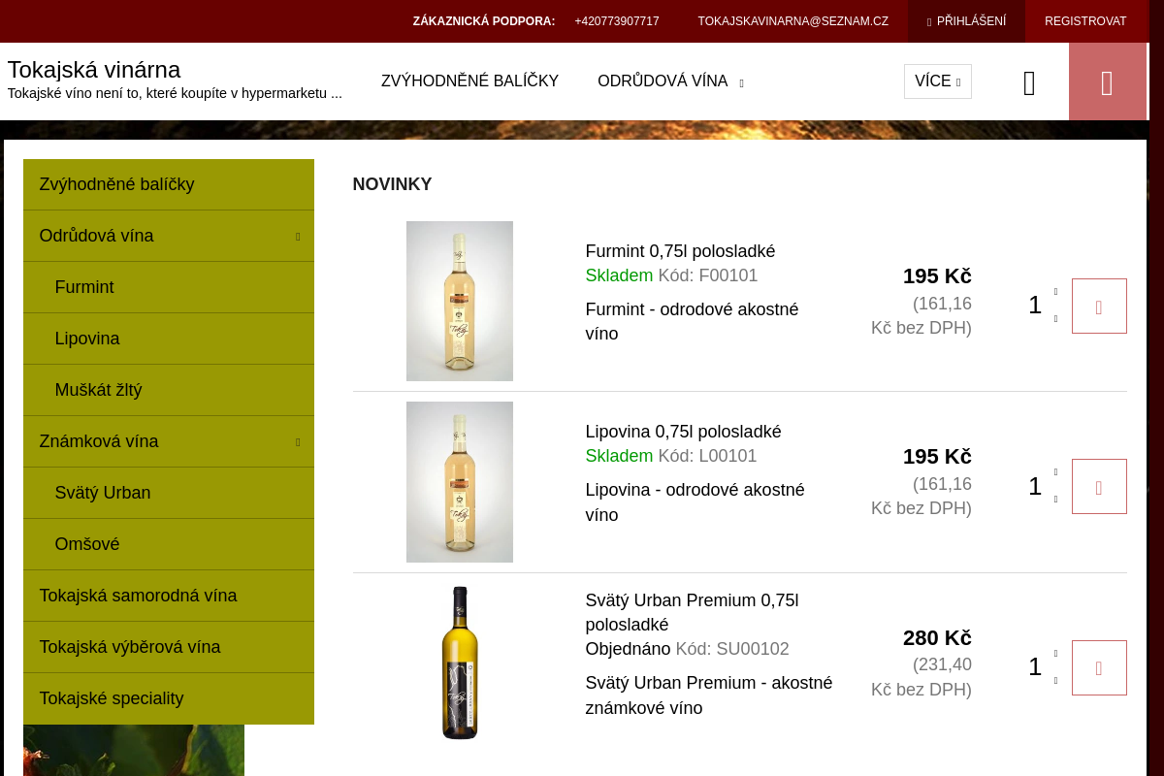Click the Registrovat link

pos(1085,21)
